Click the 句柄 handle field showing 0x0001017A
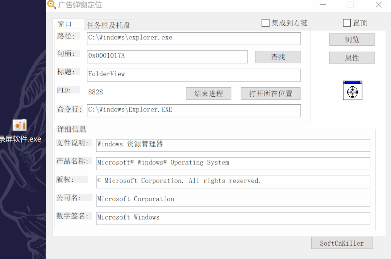 [x=167, y=57]
